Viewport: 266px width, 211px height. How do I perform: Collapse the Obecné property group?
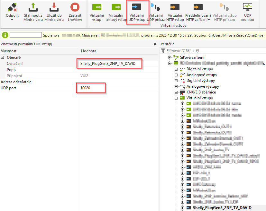[3, 57]
